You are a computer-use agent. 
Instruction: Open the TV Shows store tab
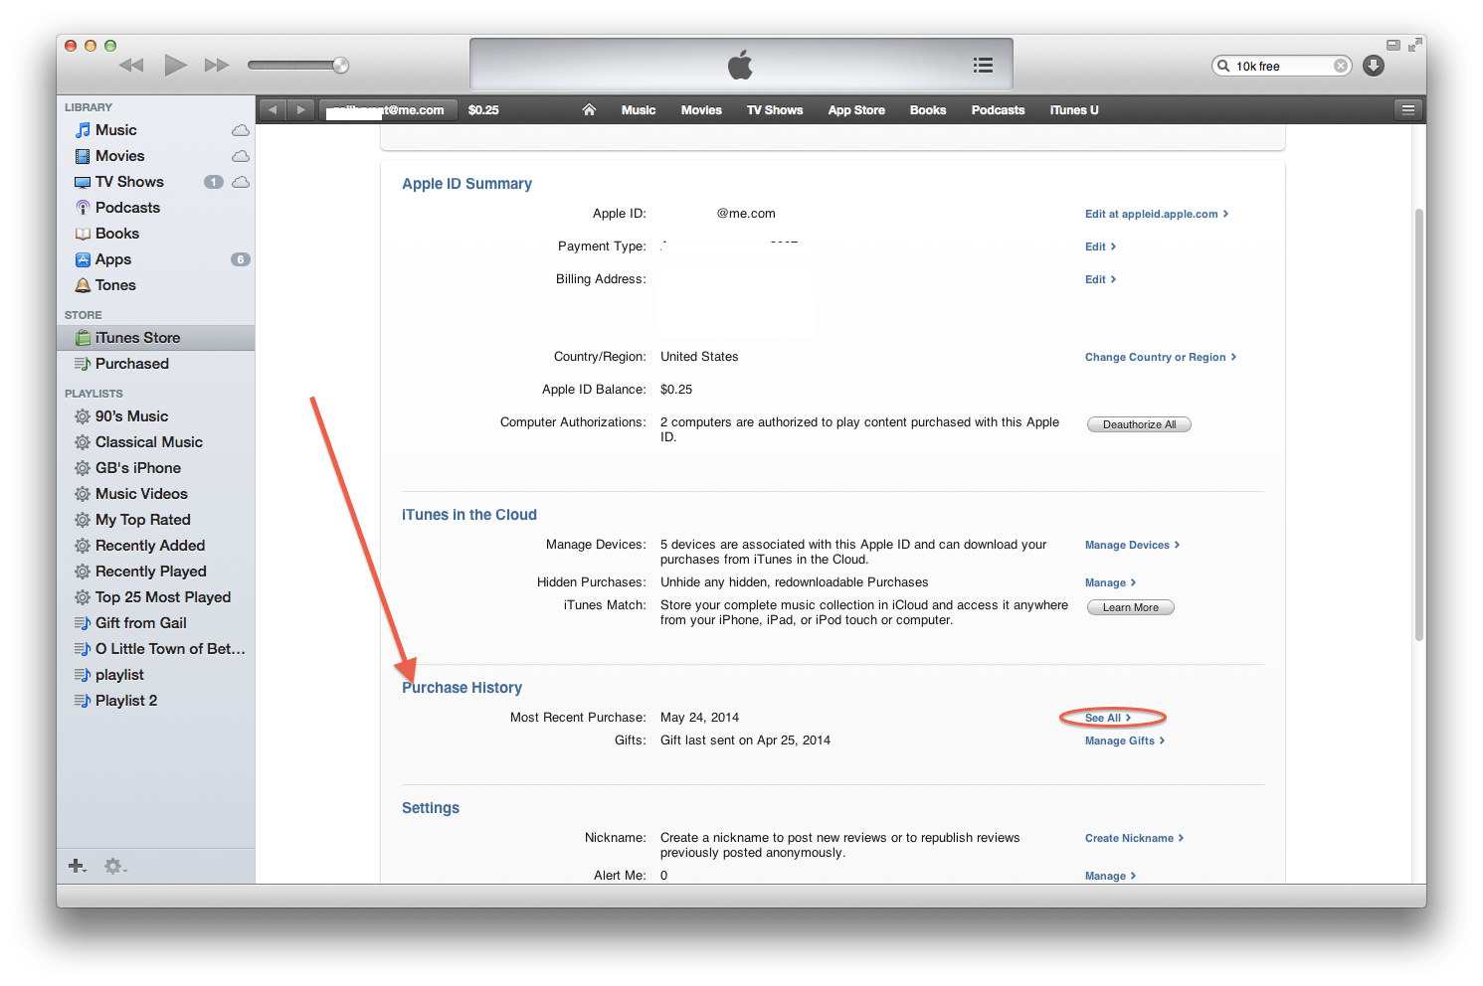point(775,110)
